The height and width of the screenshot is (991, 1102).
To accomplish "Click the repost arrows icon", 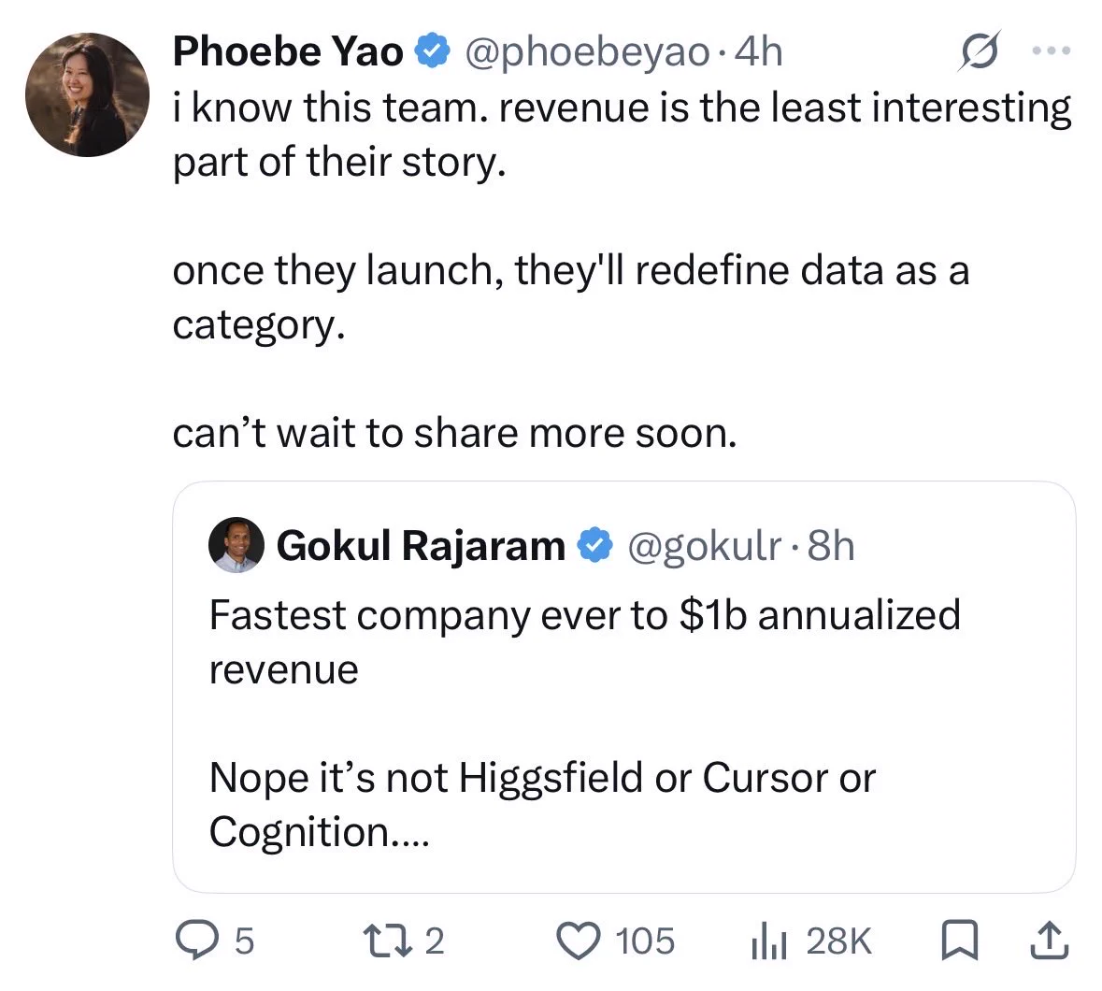I will (387, 941).
